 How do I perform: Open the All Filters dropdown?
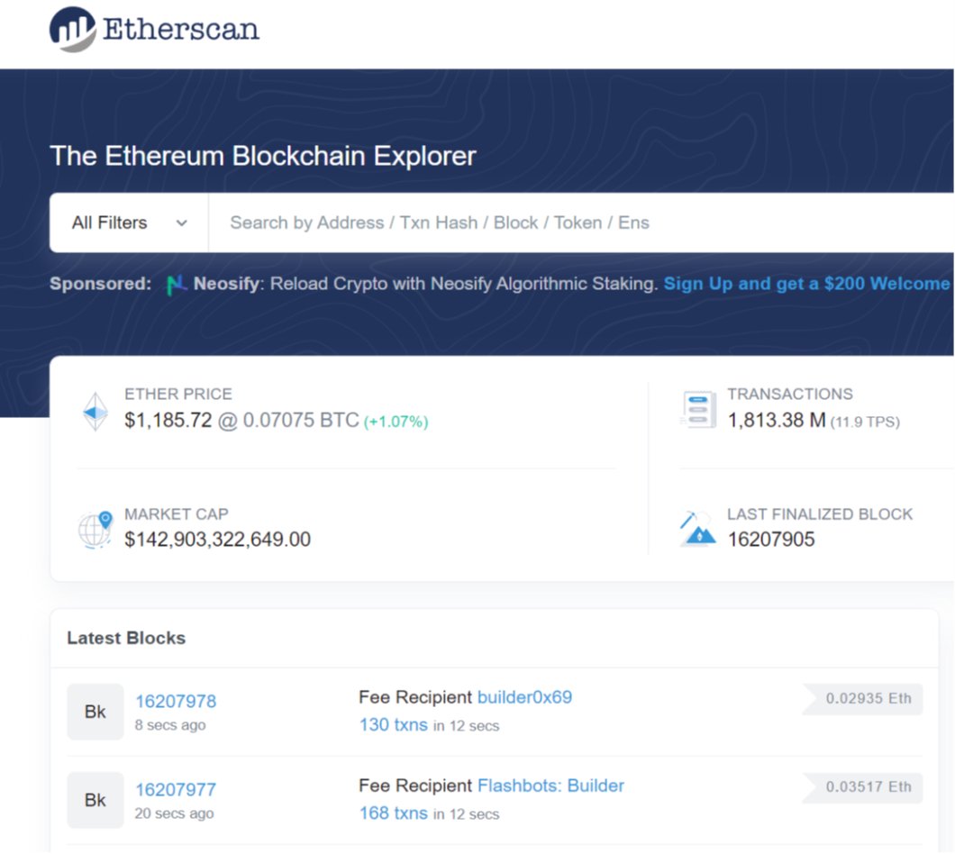point(129,223)
